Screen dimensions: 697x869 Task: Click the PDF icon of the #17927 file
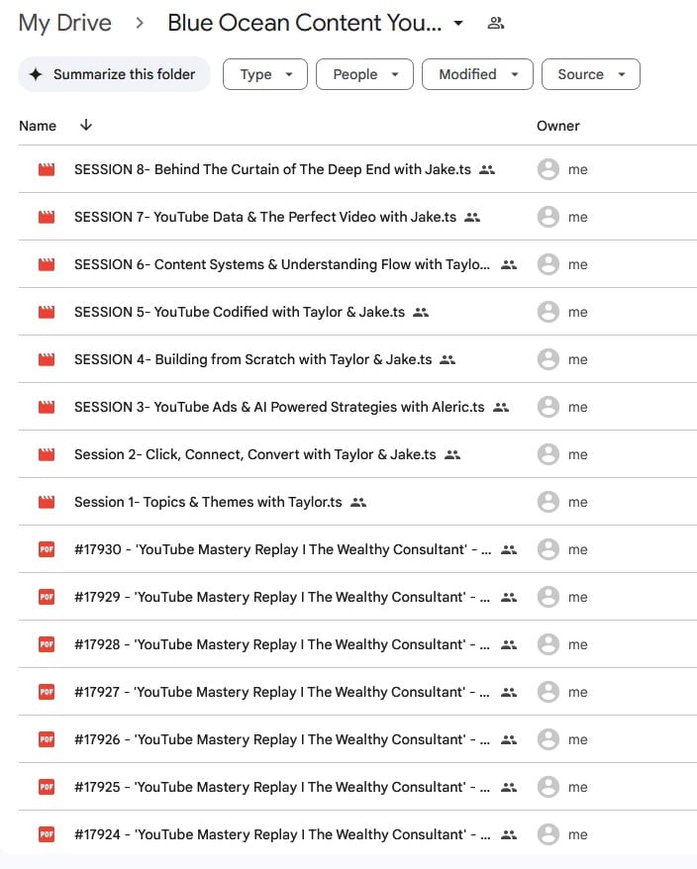click(47, 692)
